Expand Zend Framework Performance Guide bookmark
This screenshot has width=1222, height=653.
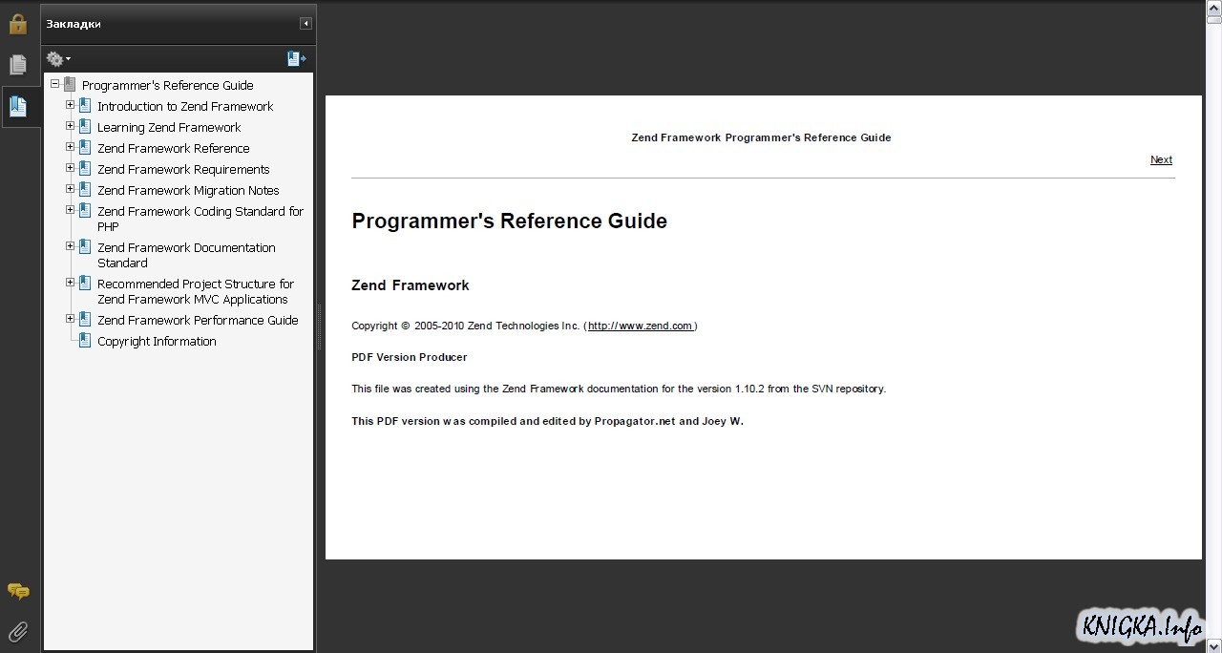[70, 319]
